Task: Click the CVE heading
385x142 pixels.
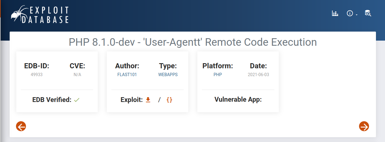Action: pyautogui.click(x=77, y=66)
